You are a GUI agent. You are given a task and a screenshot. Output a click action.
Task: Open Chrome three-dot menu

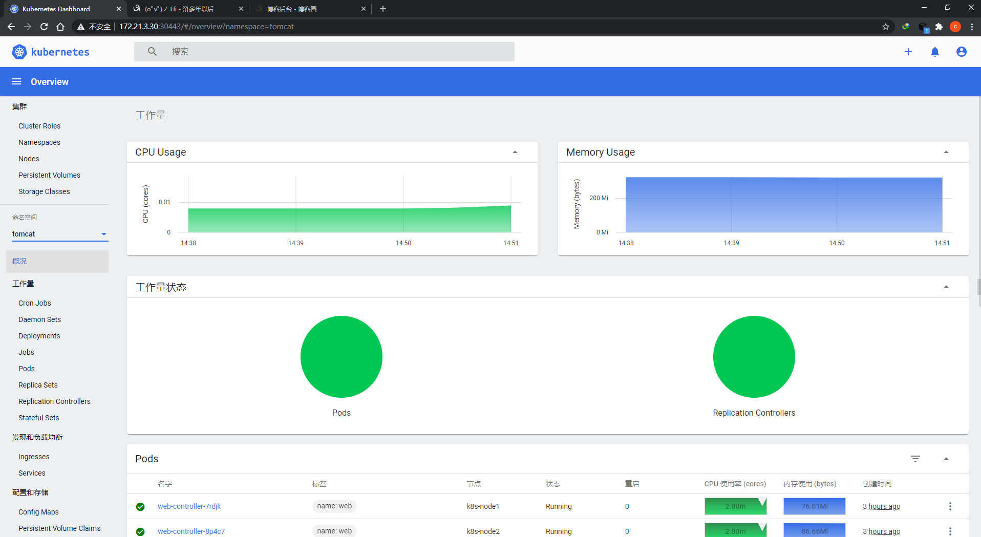tap(972, 27)
